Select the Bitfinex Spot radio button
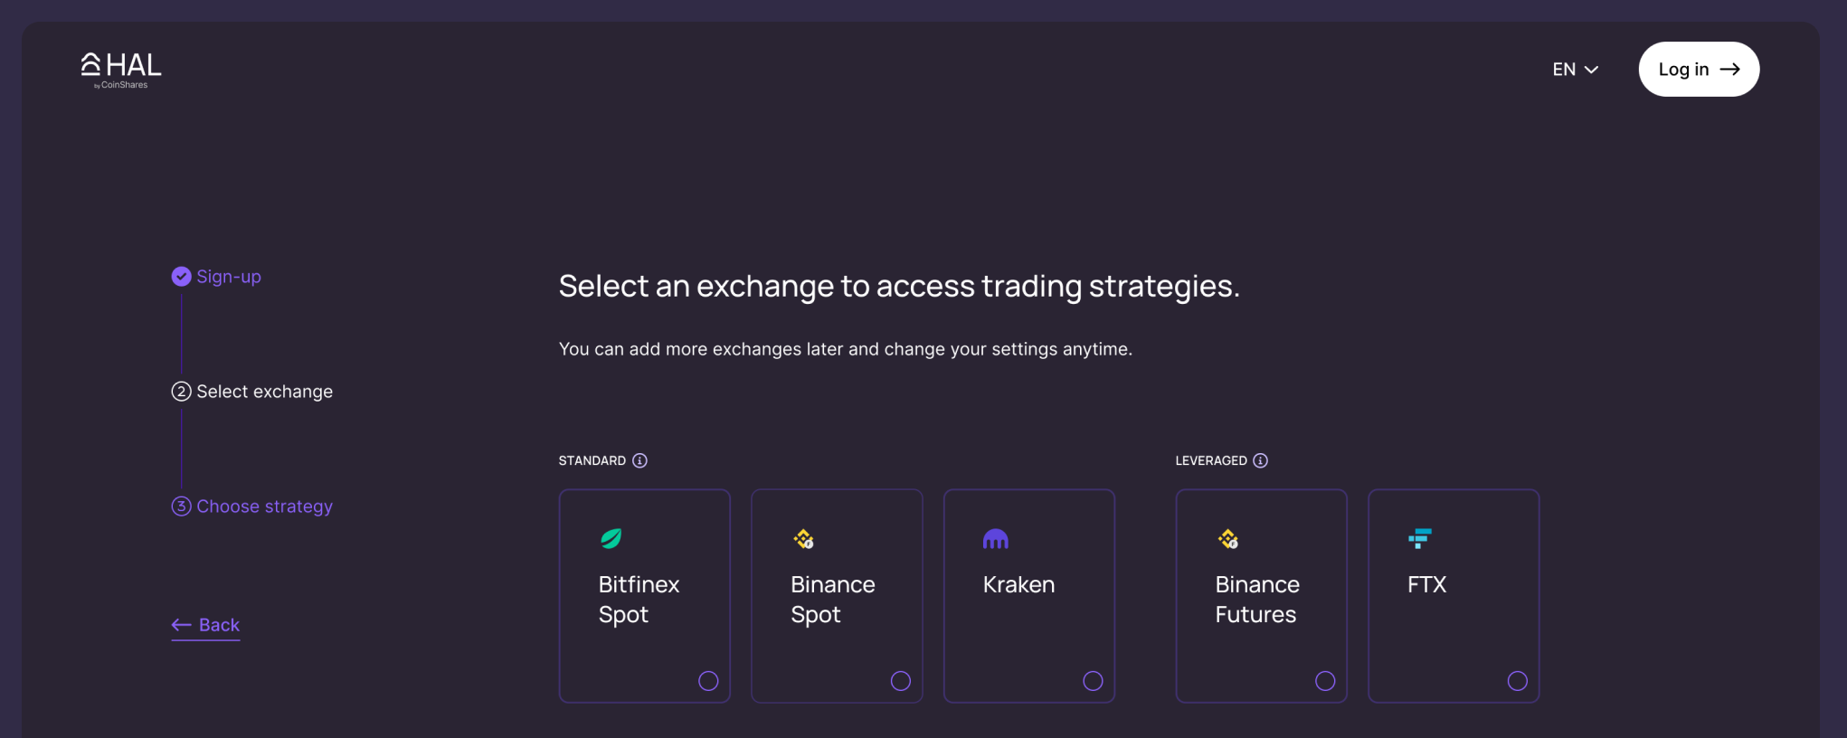 click(708, 680)
